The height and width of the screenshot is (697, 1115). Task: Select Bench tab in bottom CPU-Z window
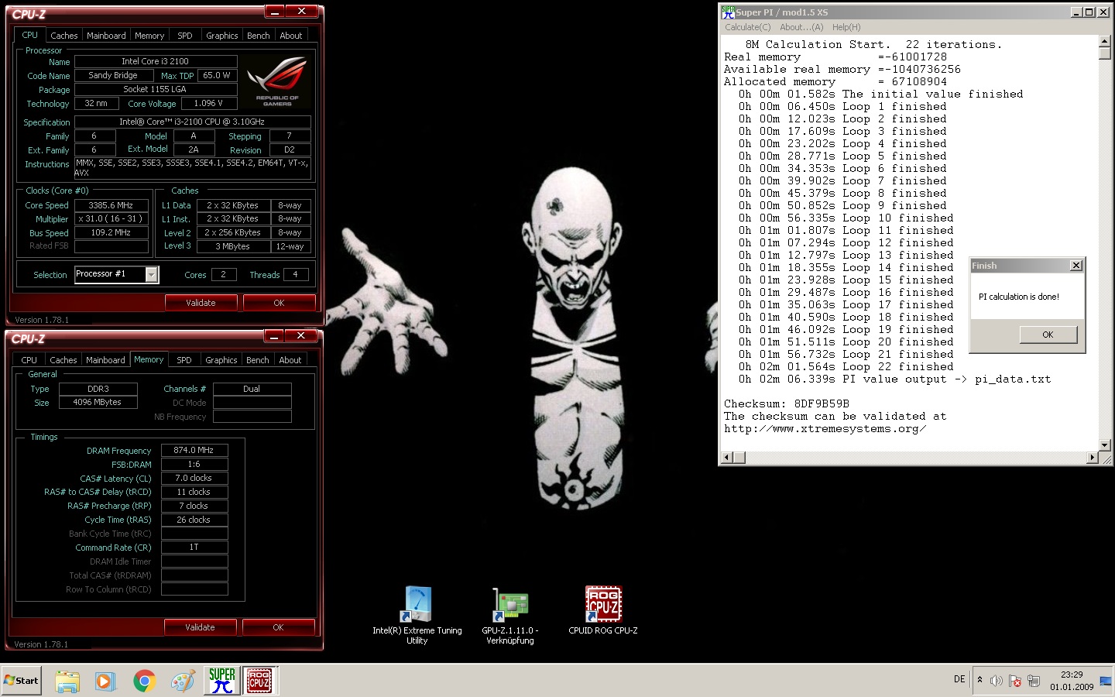(258, 360)
